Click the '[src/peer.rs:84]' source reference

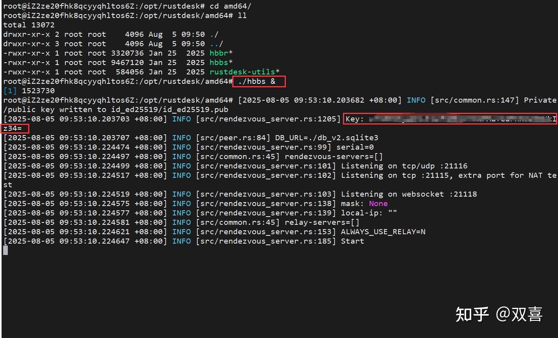click(233, 138)
